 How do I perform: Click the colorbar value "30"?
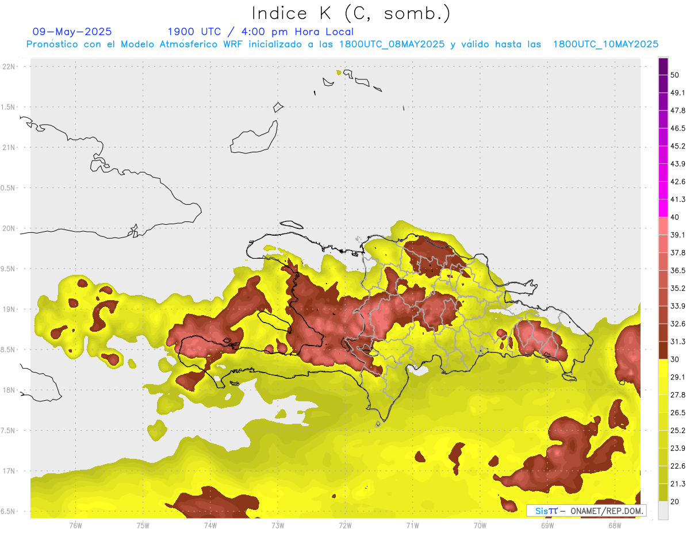[x=675, y=359]
